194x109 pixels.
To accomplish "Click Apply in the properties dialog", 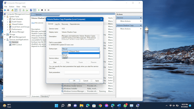I will 97,81.
